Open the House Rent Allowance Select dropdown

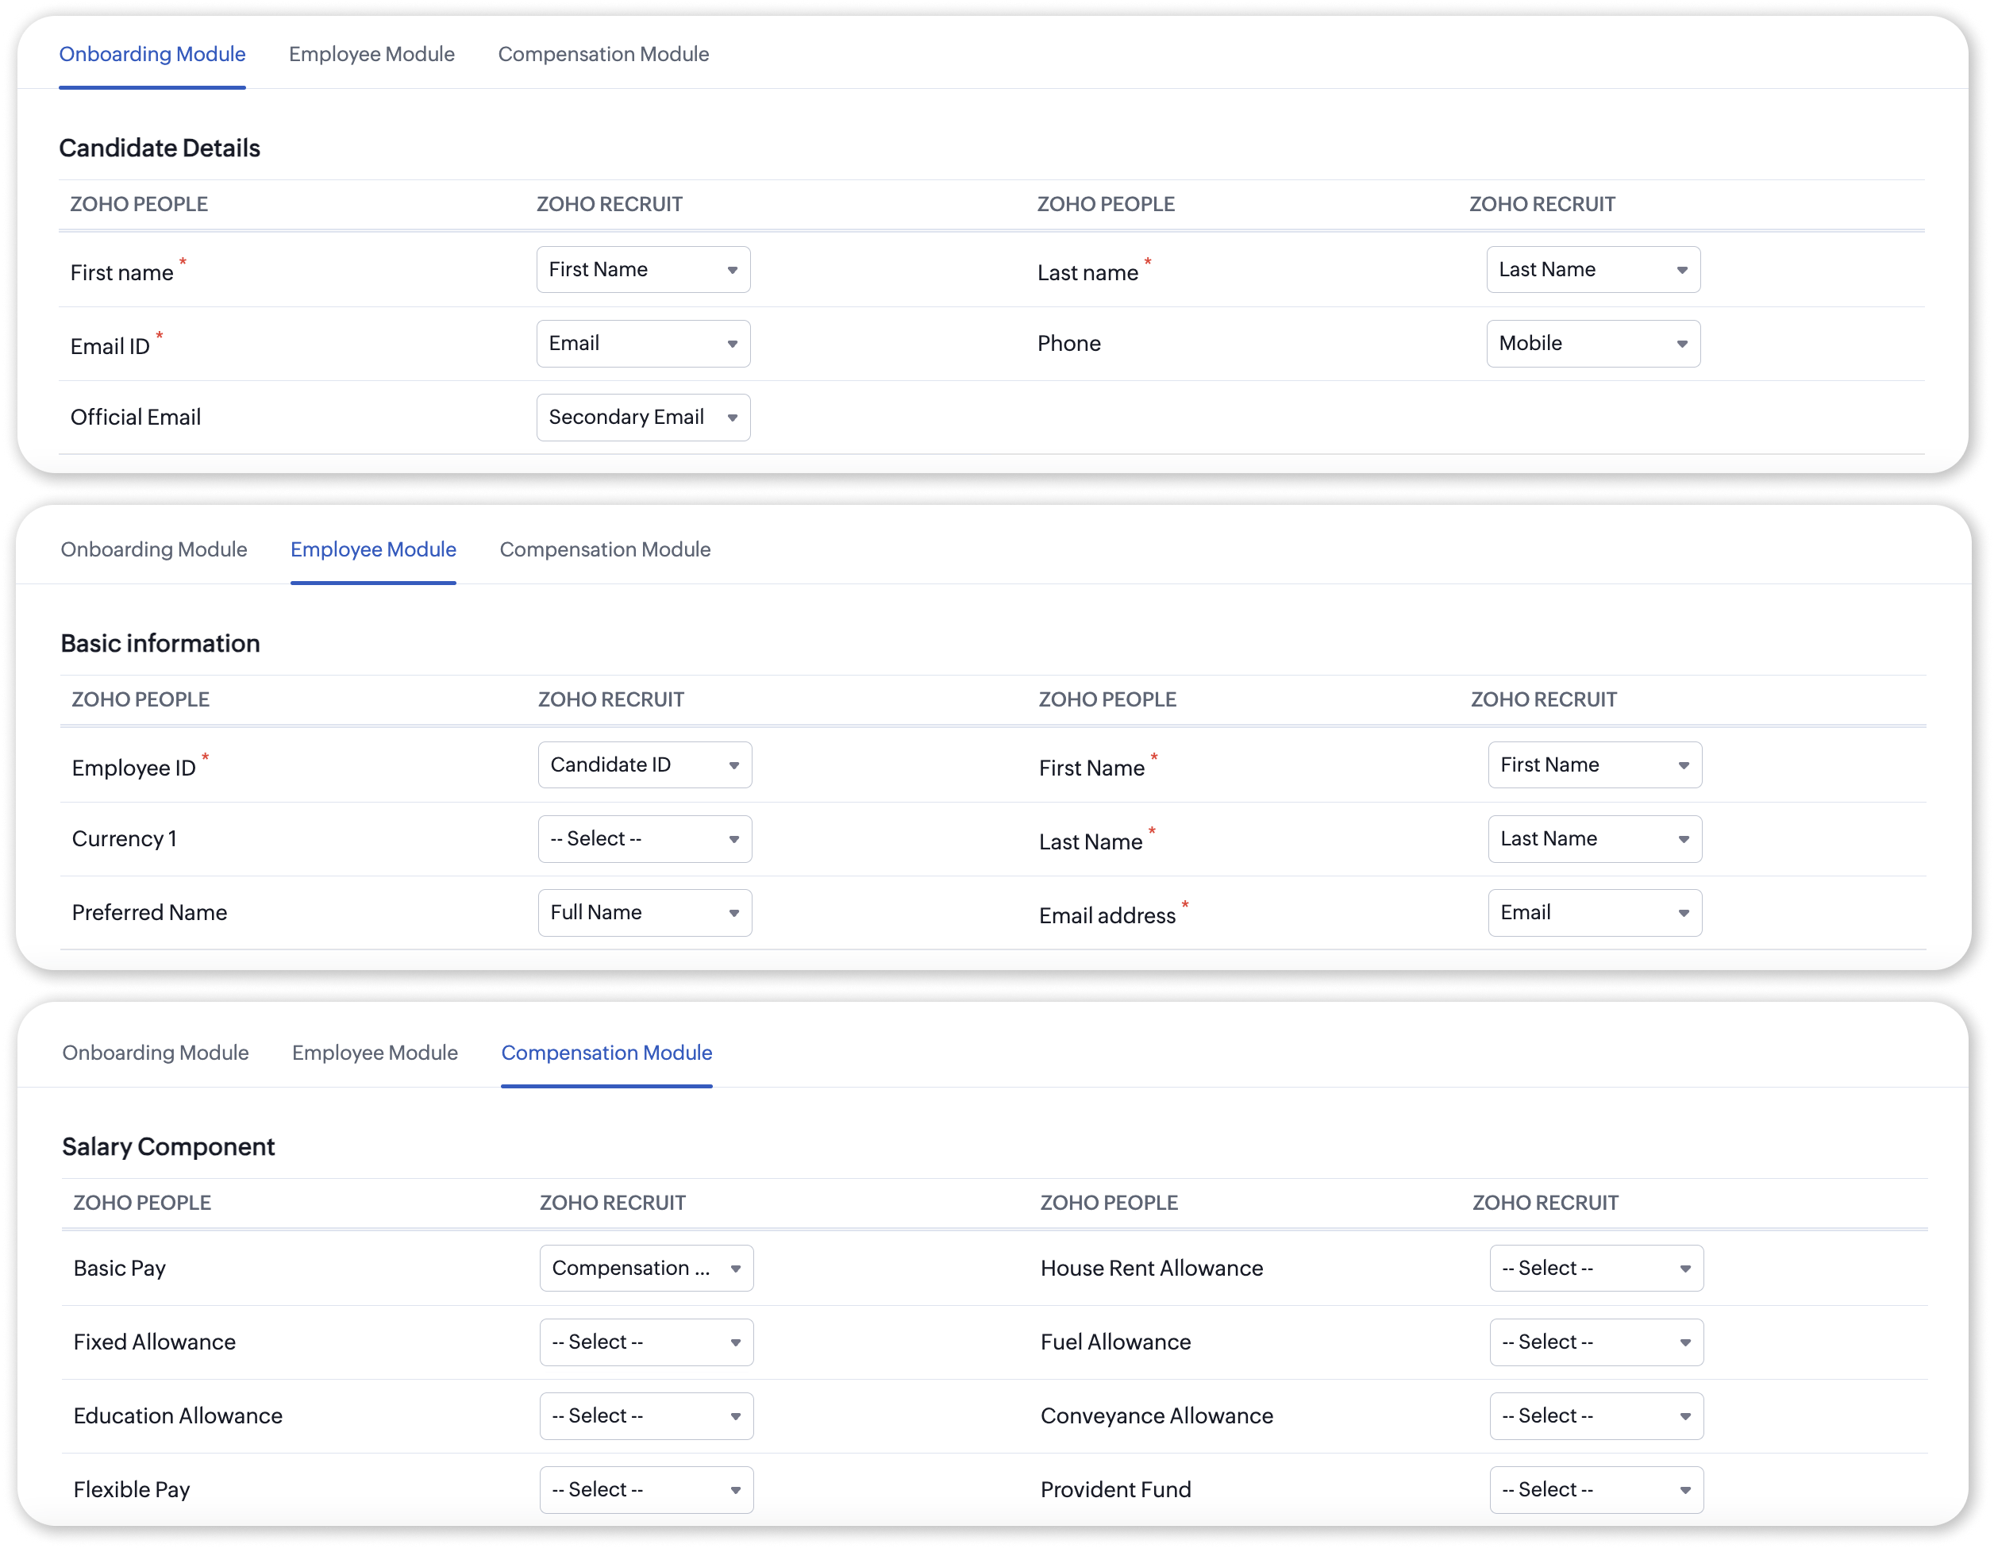pos(1596,1268)
